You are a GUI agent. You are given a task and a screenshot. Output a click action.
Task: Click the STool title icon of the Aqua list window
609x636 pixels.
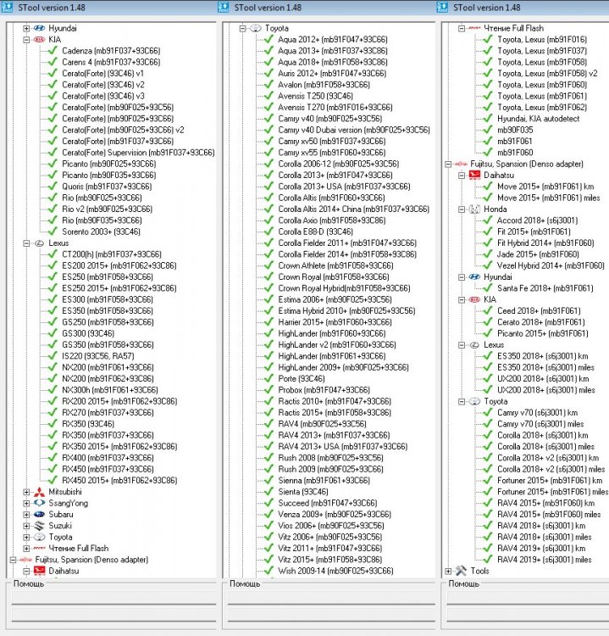coord(224,8)
